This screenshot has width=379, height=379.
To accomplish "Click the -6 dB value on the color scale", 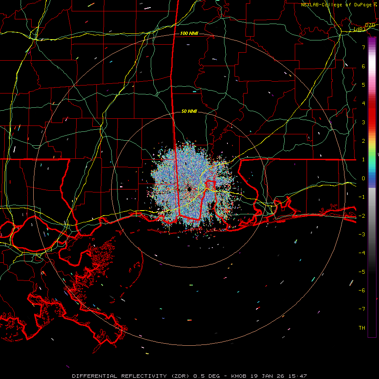I will tap(362, 291).
